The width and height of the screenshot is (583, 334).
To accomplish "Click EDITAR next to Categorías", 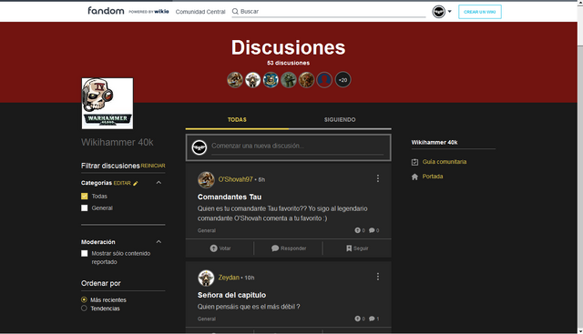I will [x=122, y=183].
